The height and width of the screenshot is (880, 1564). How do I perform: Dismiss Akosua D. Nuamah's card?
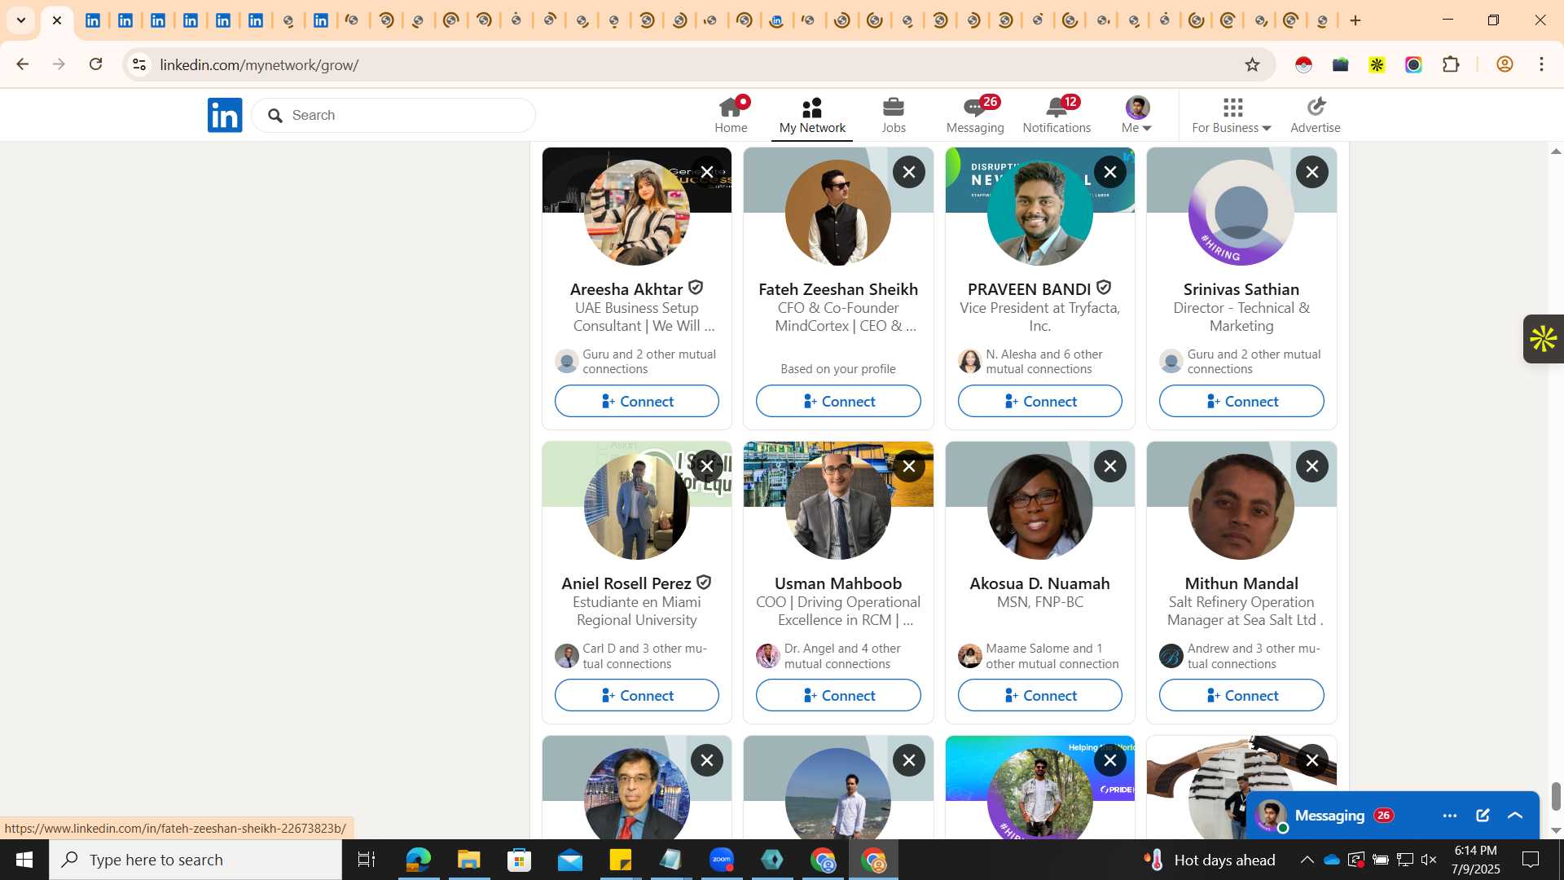(1110, 466)
